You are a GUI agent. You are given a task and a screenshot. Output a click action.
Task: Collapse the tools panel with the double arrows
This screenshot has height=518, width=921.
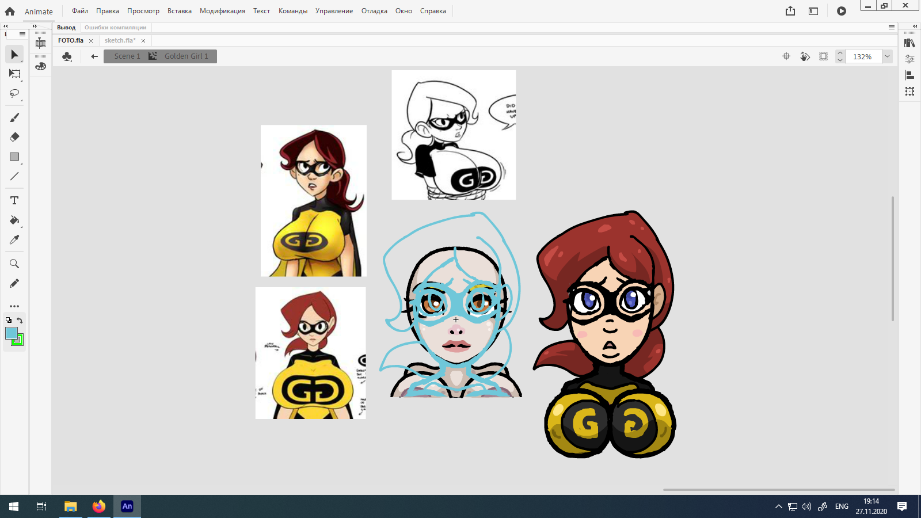point(5,26)
